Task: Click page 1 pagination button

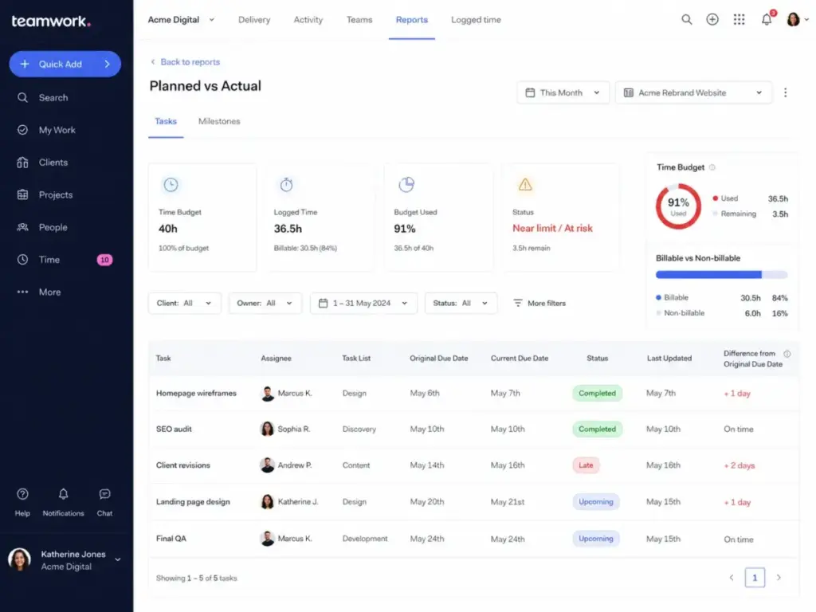Action: [x=755, y=578]
